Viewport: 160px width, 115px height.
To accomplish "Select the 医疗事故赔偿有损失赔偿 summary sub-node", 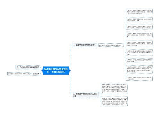I will [111, 45].
